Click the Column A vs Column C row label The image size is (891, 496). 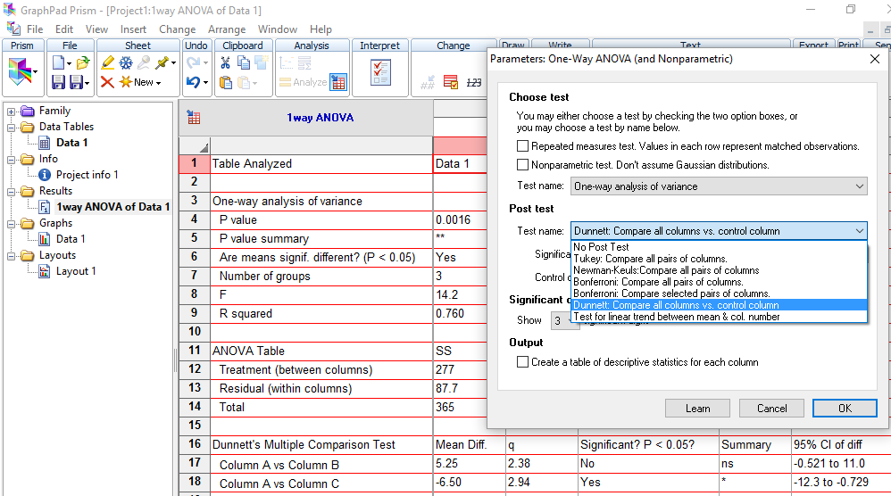[x=279, y=484]
